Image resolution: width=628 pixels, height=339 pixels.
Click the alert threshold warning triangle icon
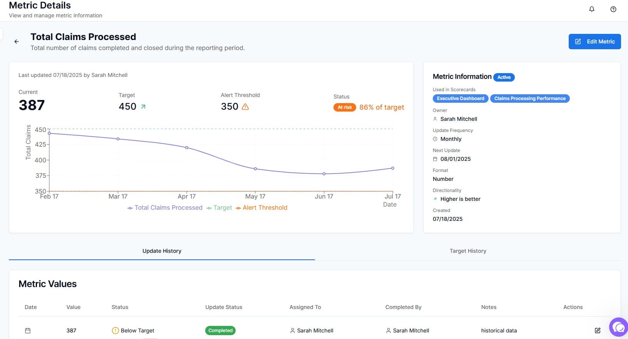tap(245, 107)
